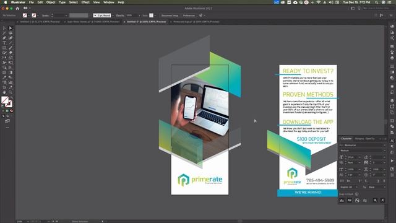Select the Lasso tool
396x223 pixels.
coord(11,33)
